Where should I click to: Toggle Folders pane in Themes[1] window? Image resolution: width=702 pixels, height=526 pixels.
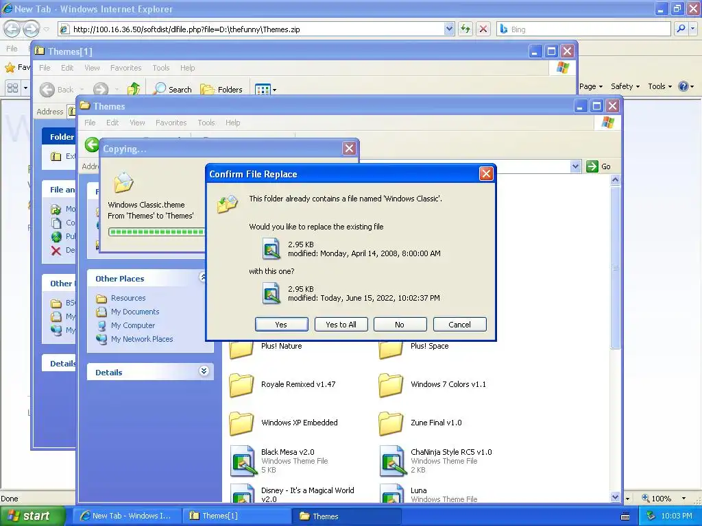(221, 90)
